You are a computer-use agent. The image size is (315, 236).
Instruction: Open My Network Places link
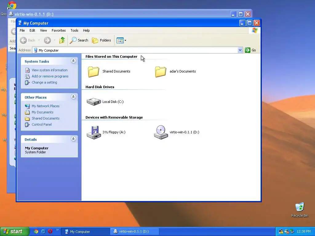pos(46,106)
